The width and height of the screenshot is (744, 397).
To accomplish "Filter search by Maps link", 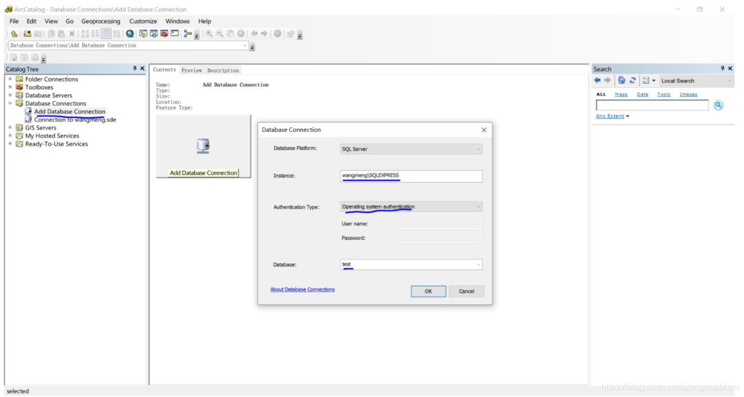I will (x=621, y=94).
